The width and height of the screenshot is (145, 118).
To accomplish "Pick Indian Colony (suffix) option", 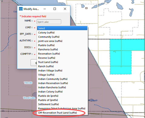I will click(x=62, y=92).
